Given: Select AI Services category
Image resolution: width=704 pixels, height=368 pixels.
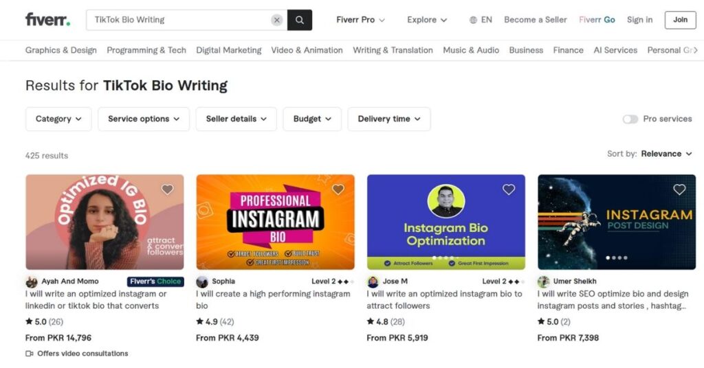Looking at the screenshot, I should pos(615,50).
